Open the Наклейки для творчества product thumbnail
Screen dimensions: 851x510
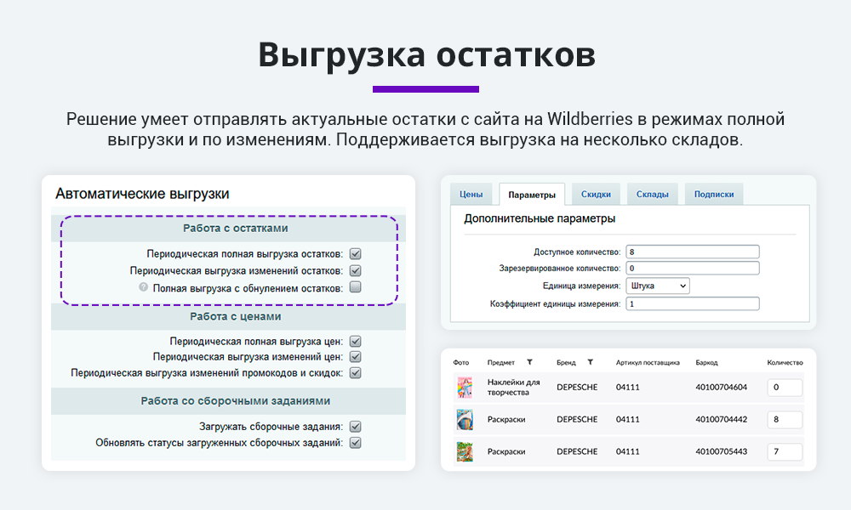(x=464, y=388)
